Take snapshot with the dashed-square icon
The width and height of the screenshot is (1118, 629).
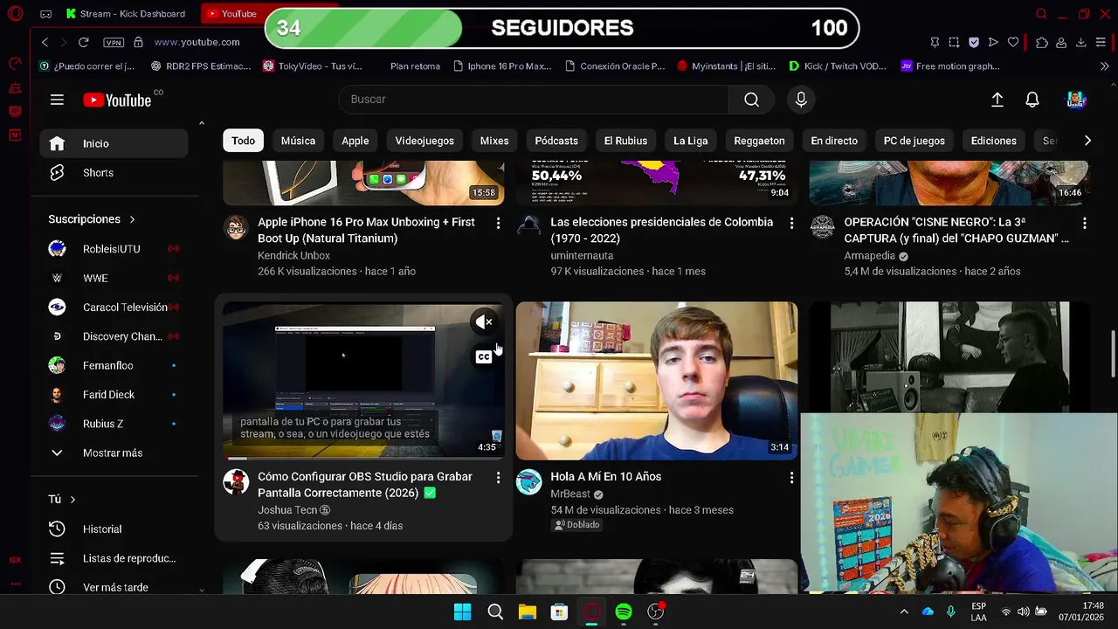954,42
